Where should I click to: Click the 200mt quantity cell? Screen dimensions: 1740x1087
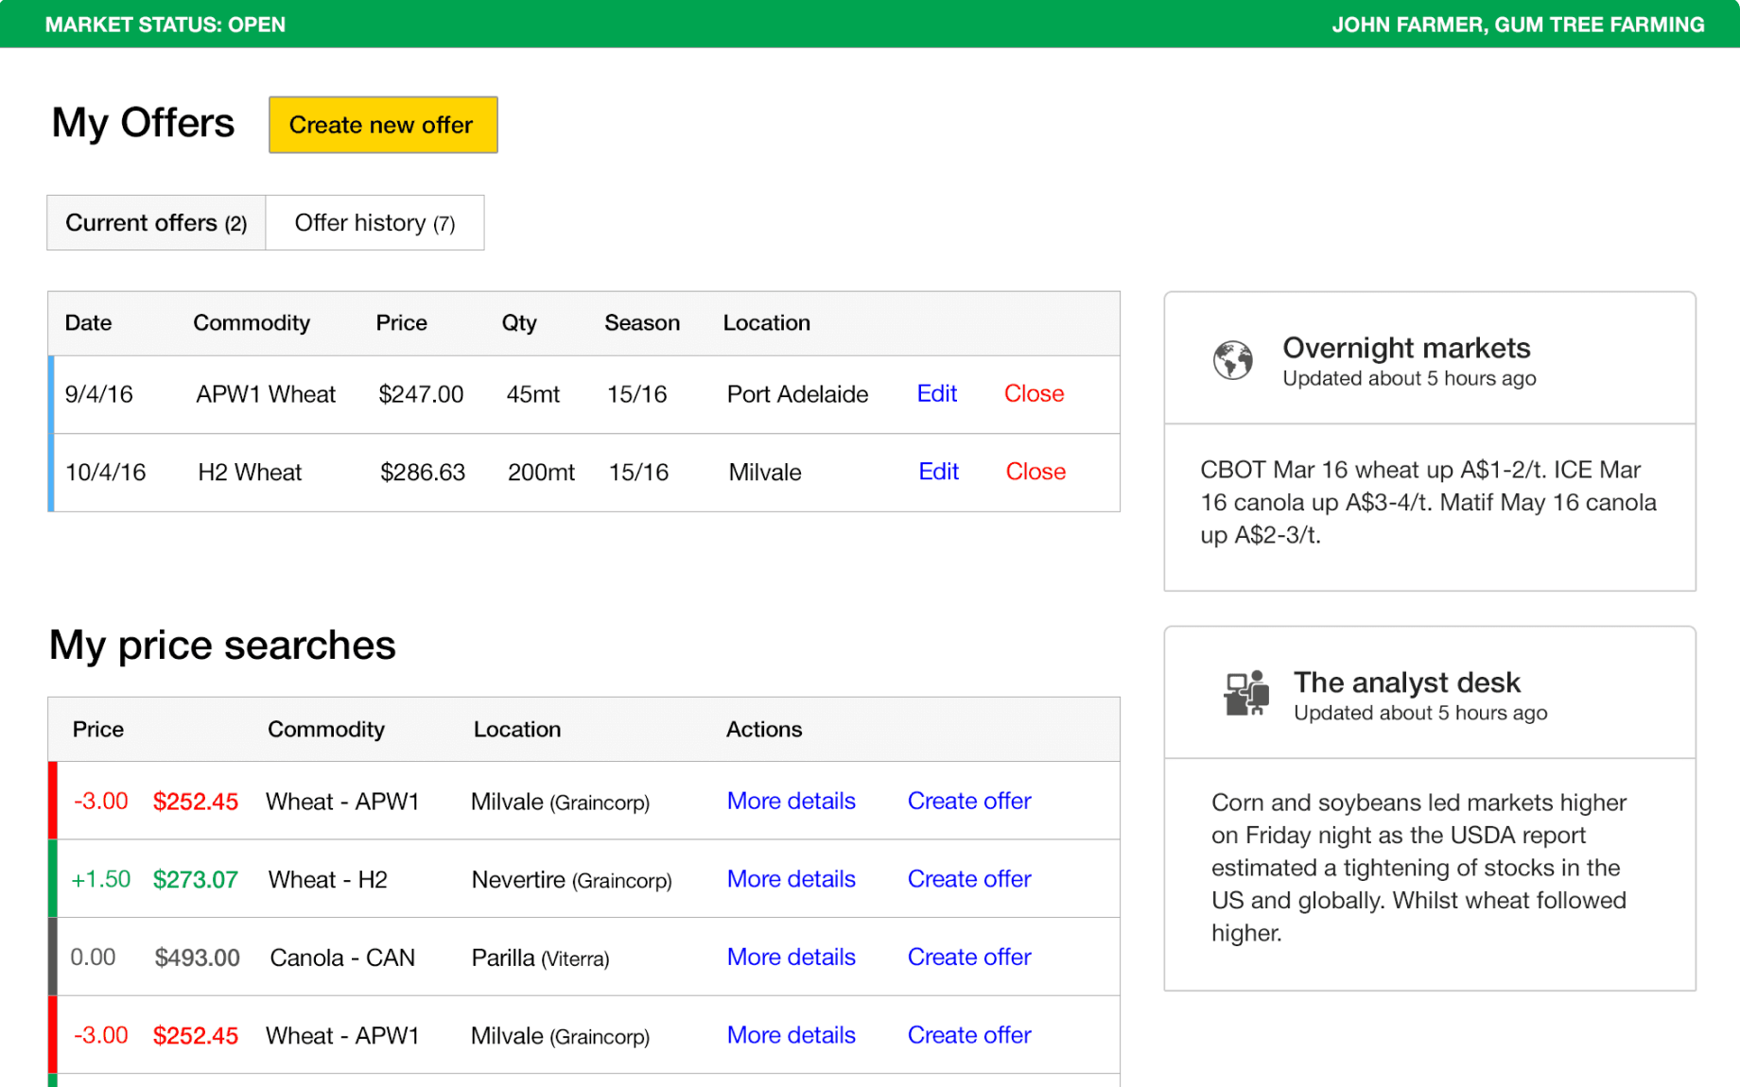point(541,473)
